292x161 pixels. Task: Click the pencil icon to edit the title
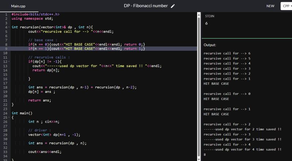pos(173,6)
